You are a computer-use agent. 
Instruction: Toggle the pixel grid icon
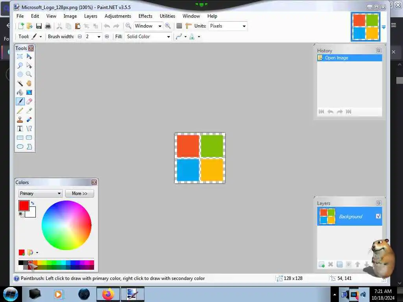[179, 26]
